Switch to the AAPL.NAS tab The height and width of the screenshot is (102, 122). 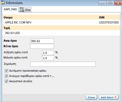(10, 9)
